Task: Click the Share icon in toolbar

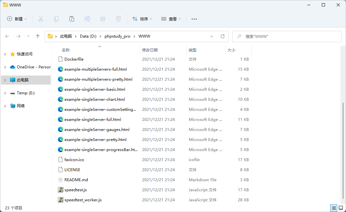Action: coord(103,19)
